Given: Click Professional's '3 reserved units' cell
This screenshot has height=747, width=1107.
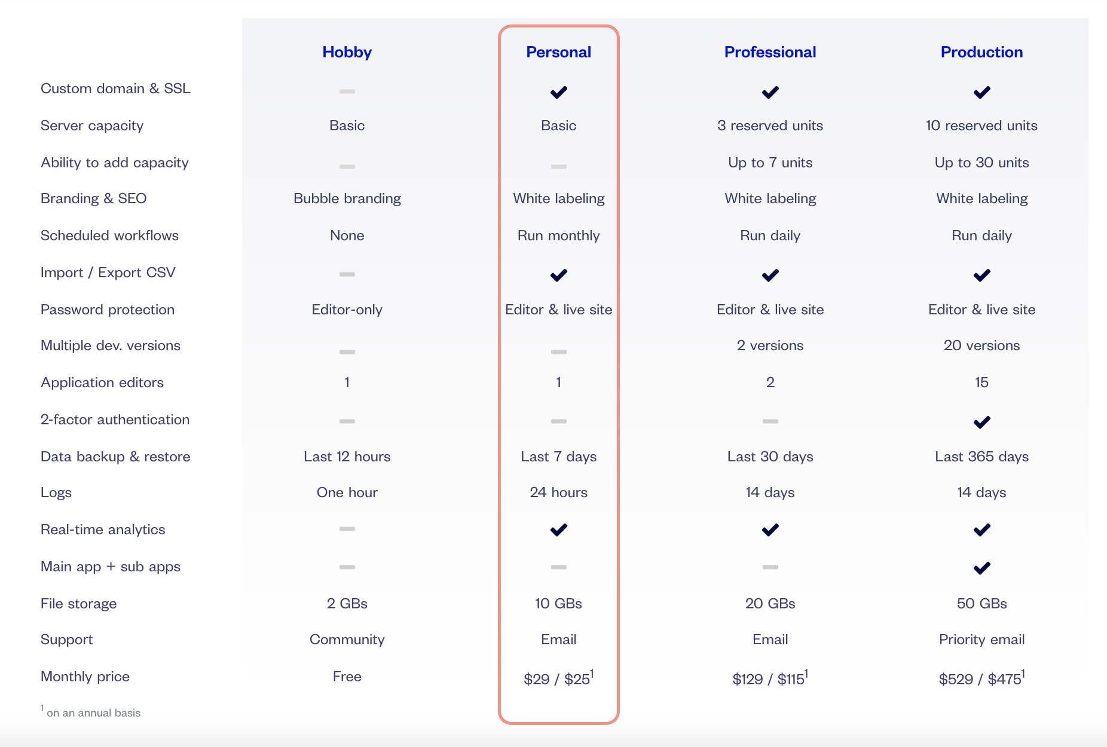Looking at the screenshot, I should tap(770, 125).
